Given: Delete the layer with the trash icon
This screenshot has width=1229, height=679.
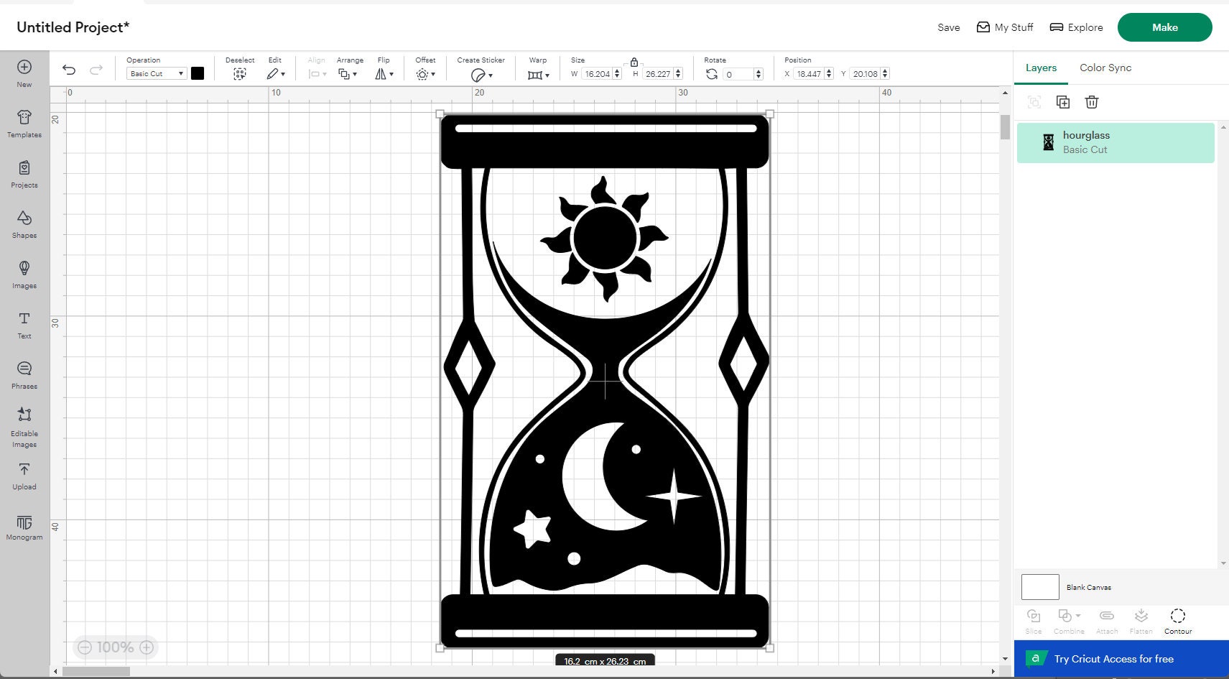Looking at the screenshot, I should click(x=1092, y=102).
